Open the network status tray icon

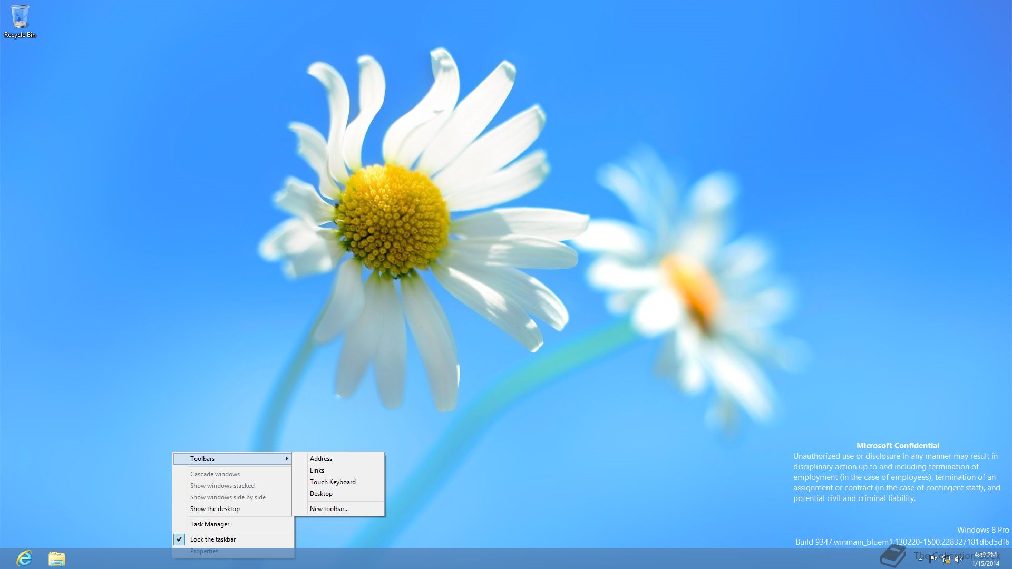pos(946,559)
